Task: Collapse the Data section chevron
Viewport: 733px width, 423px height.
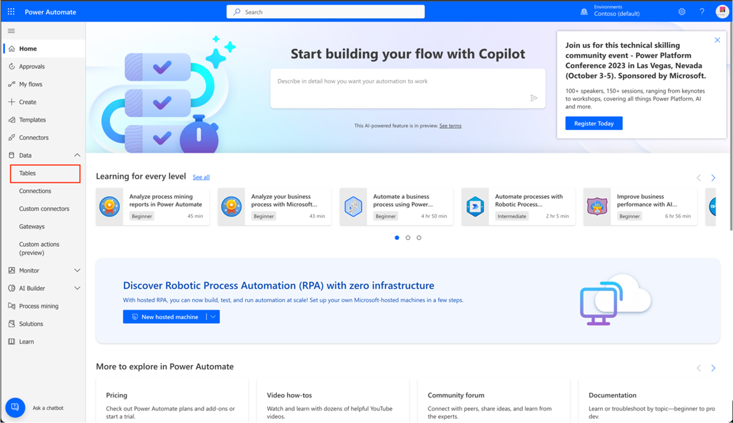Action: coord(77,155)
